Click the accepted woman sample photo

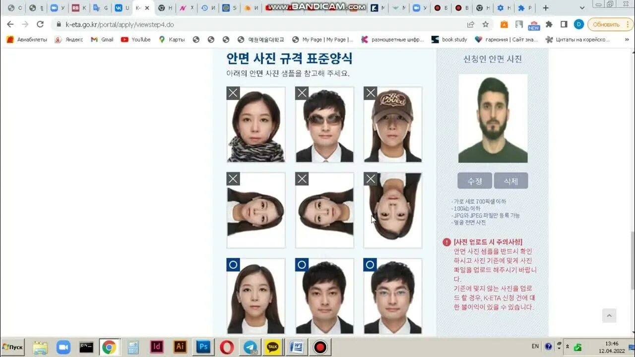(256, 296)
